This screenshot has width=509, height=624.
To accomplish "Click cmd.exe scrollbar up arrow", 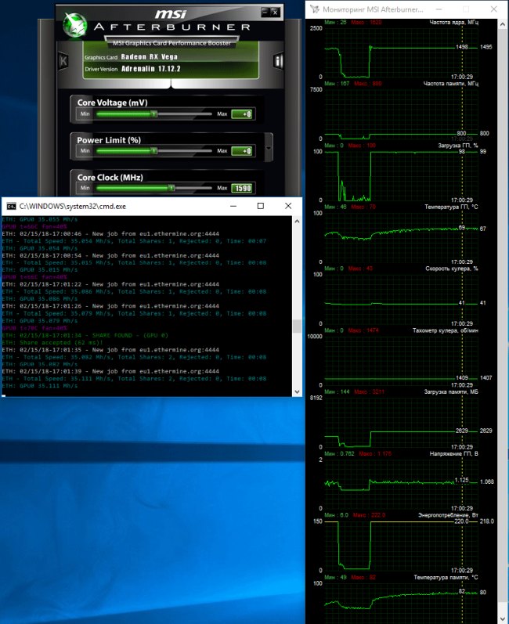I will pos(297,221).
